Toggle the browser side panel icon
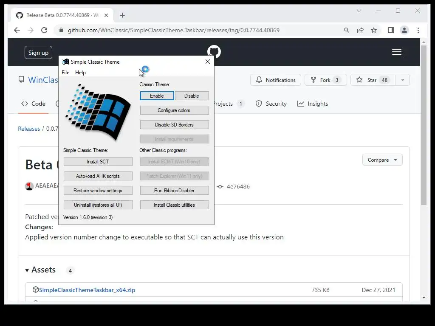 391,30
